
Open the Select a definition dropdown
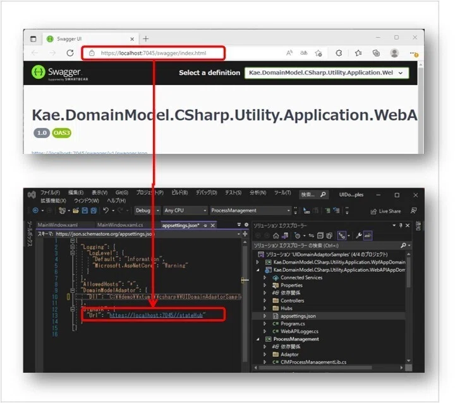pyautogui.click(x=327, y=73)
